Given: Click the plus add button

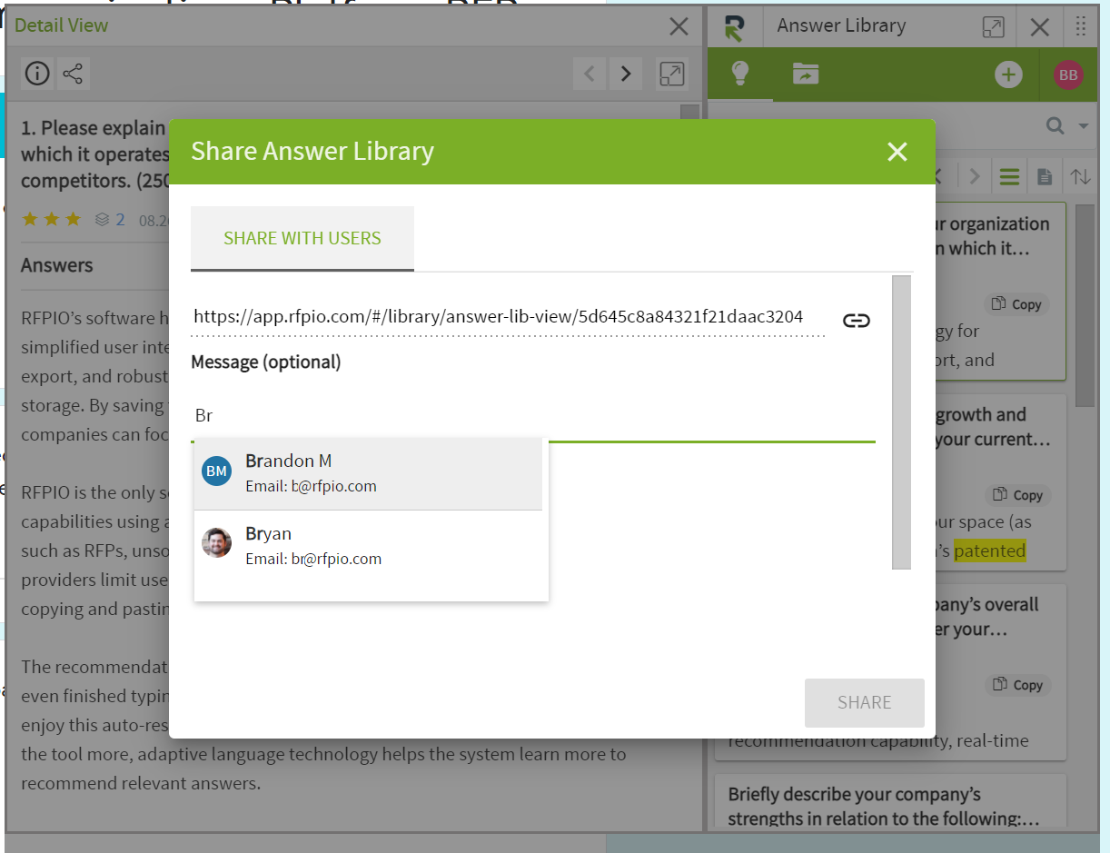Looking at the screenshot, I should (x=1008, y=74).
